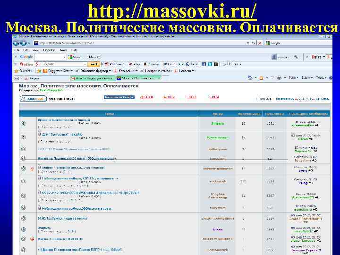
Task: Open the File menu
Action: 17,50
